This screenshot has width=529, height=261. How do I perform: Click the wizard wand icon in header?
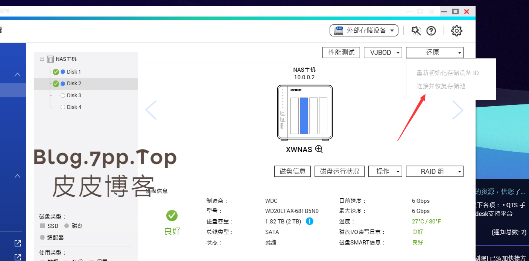click(x=416, y=30)
